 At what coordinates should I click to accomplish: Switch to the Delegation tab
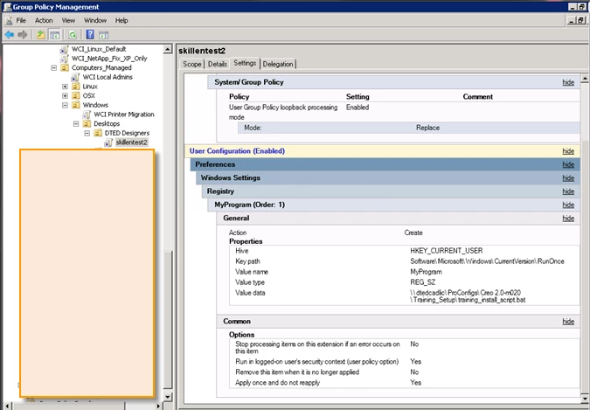coord(278,64)
